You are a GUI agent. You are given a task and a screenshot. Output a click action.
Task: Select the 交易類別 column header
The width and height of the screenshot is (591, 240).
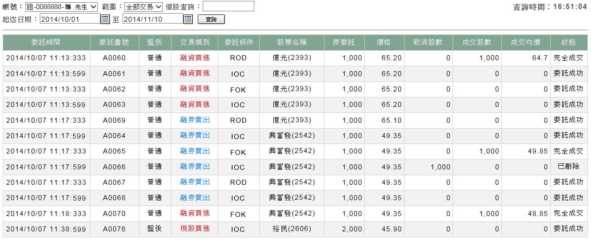pos(195,43)
